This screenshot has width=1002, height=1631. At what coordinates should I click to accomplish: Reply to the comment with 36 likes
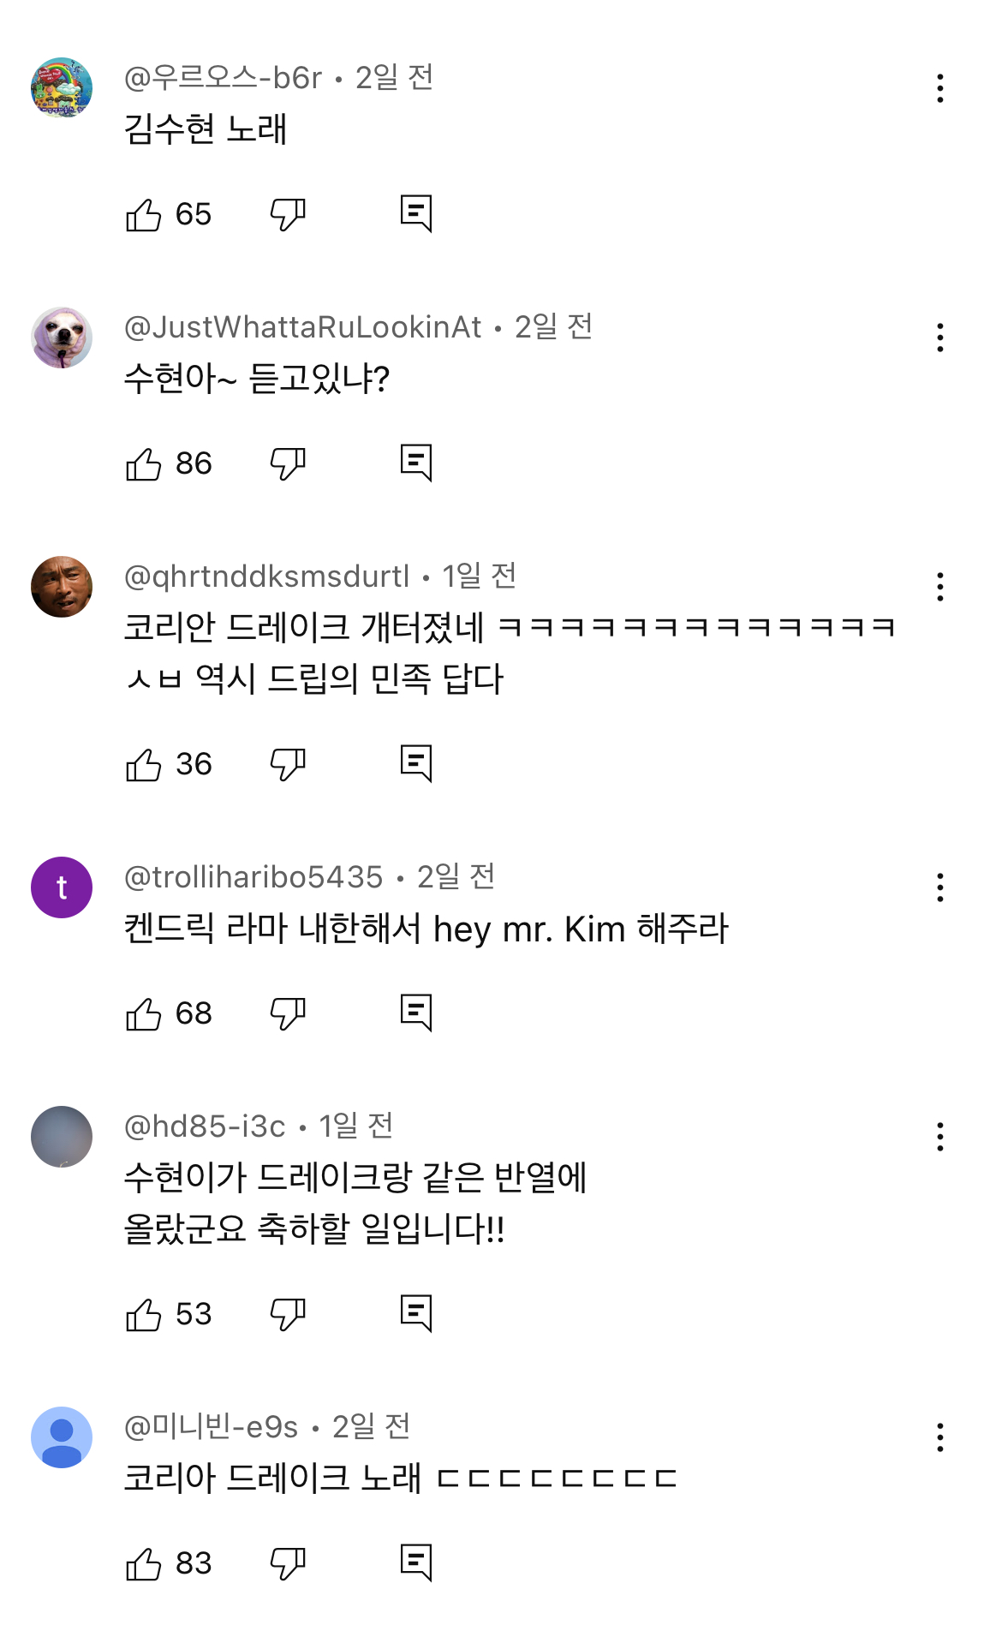416,764
